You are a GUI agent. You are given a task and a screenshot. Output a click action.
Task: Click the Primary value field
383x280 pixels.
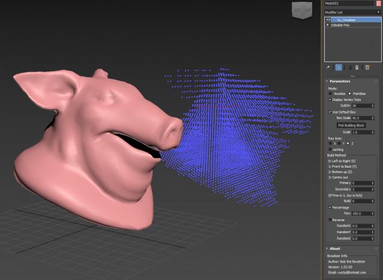click(361, 183)
